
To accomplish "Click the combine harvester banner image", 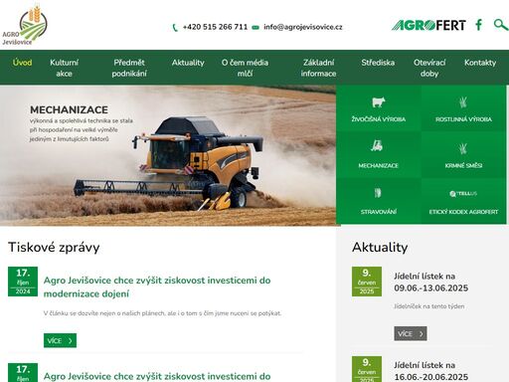I will pos(168,156).
